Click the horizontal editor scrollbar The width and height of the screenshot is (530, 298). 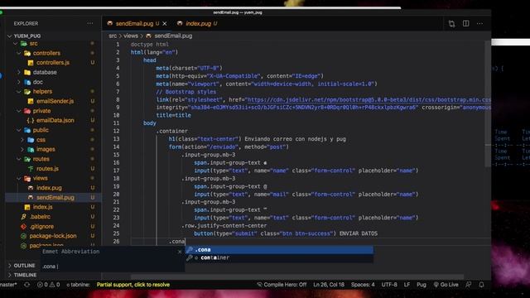297,277
